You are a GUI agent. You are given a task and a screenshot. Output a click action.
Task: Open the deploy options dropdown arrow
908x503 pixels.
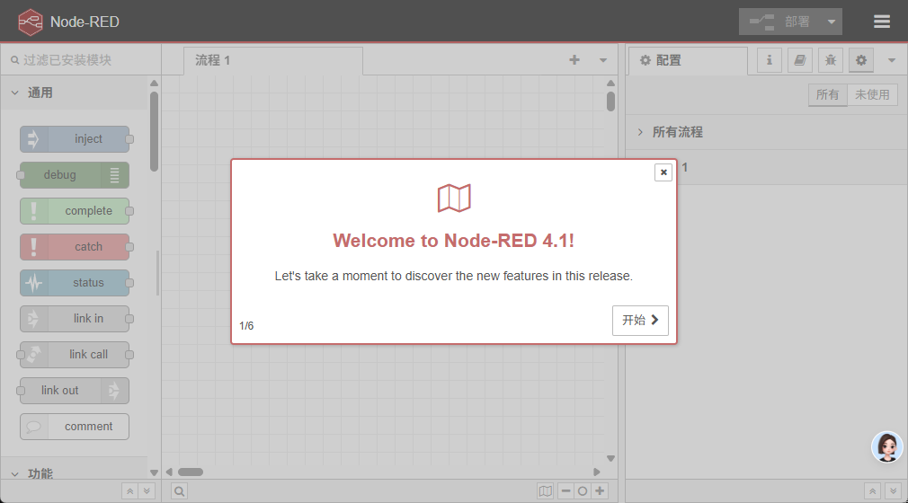832,22
